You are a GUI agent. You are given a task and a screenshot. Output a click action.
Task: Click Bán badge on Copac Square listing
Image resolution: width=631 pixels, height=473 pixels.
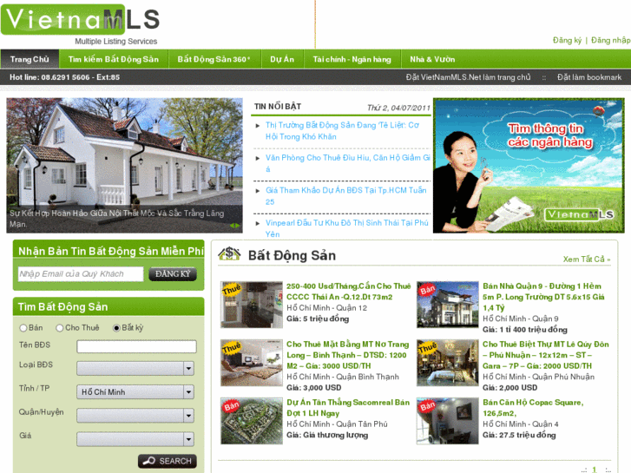[x=427, y=406]
